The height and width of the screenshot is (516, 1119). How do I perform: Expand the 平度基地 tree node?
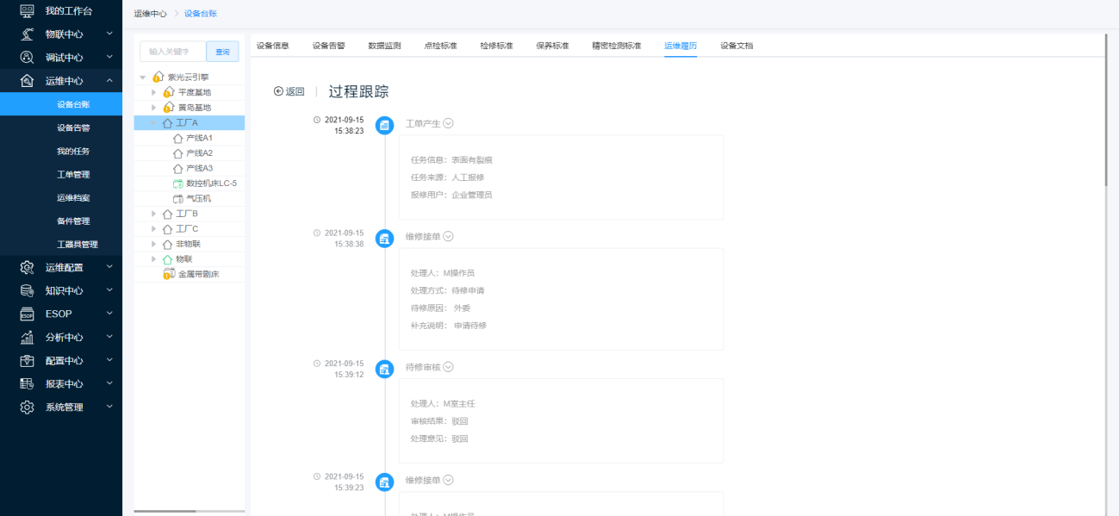tap(154, 92)
